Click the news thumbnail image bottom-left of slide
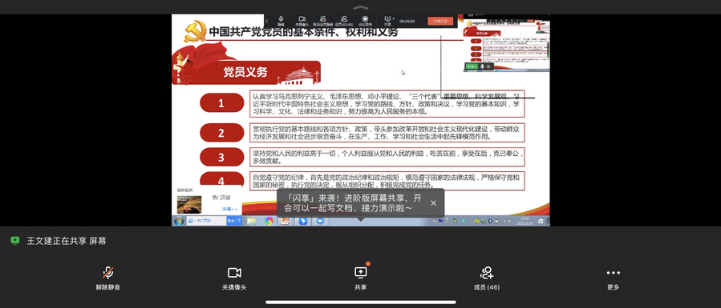This screenshot has height=308, width=721. pos(189,204)
